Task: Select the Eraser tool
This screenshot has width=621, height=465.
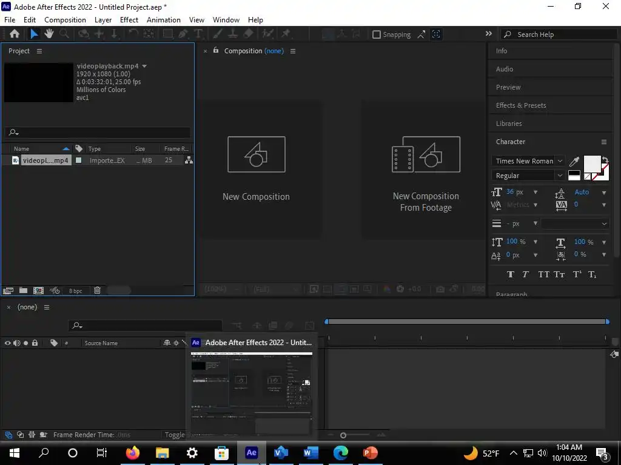Action: (x=248, y=34)
